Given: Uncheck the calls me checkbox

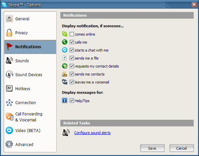Looking at the screenshot, I should [72, 42].
